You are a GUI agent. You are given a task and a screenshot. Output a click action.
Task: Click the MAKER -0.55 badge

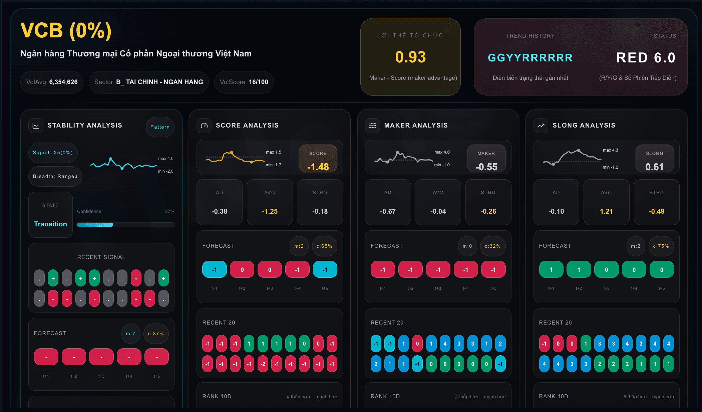(x=486, y=159)
